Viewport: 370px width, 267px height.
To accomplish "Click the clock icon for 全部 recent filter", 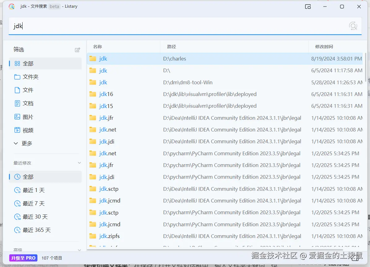I will [17, 177].
